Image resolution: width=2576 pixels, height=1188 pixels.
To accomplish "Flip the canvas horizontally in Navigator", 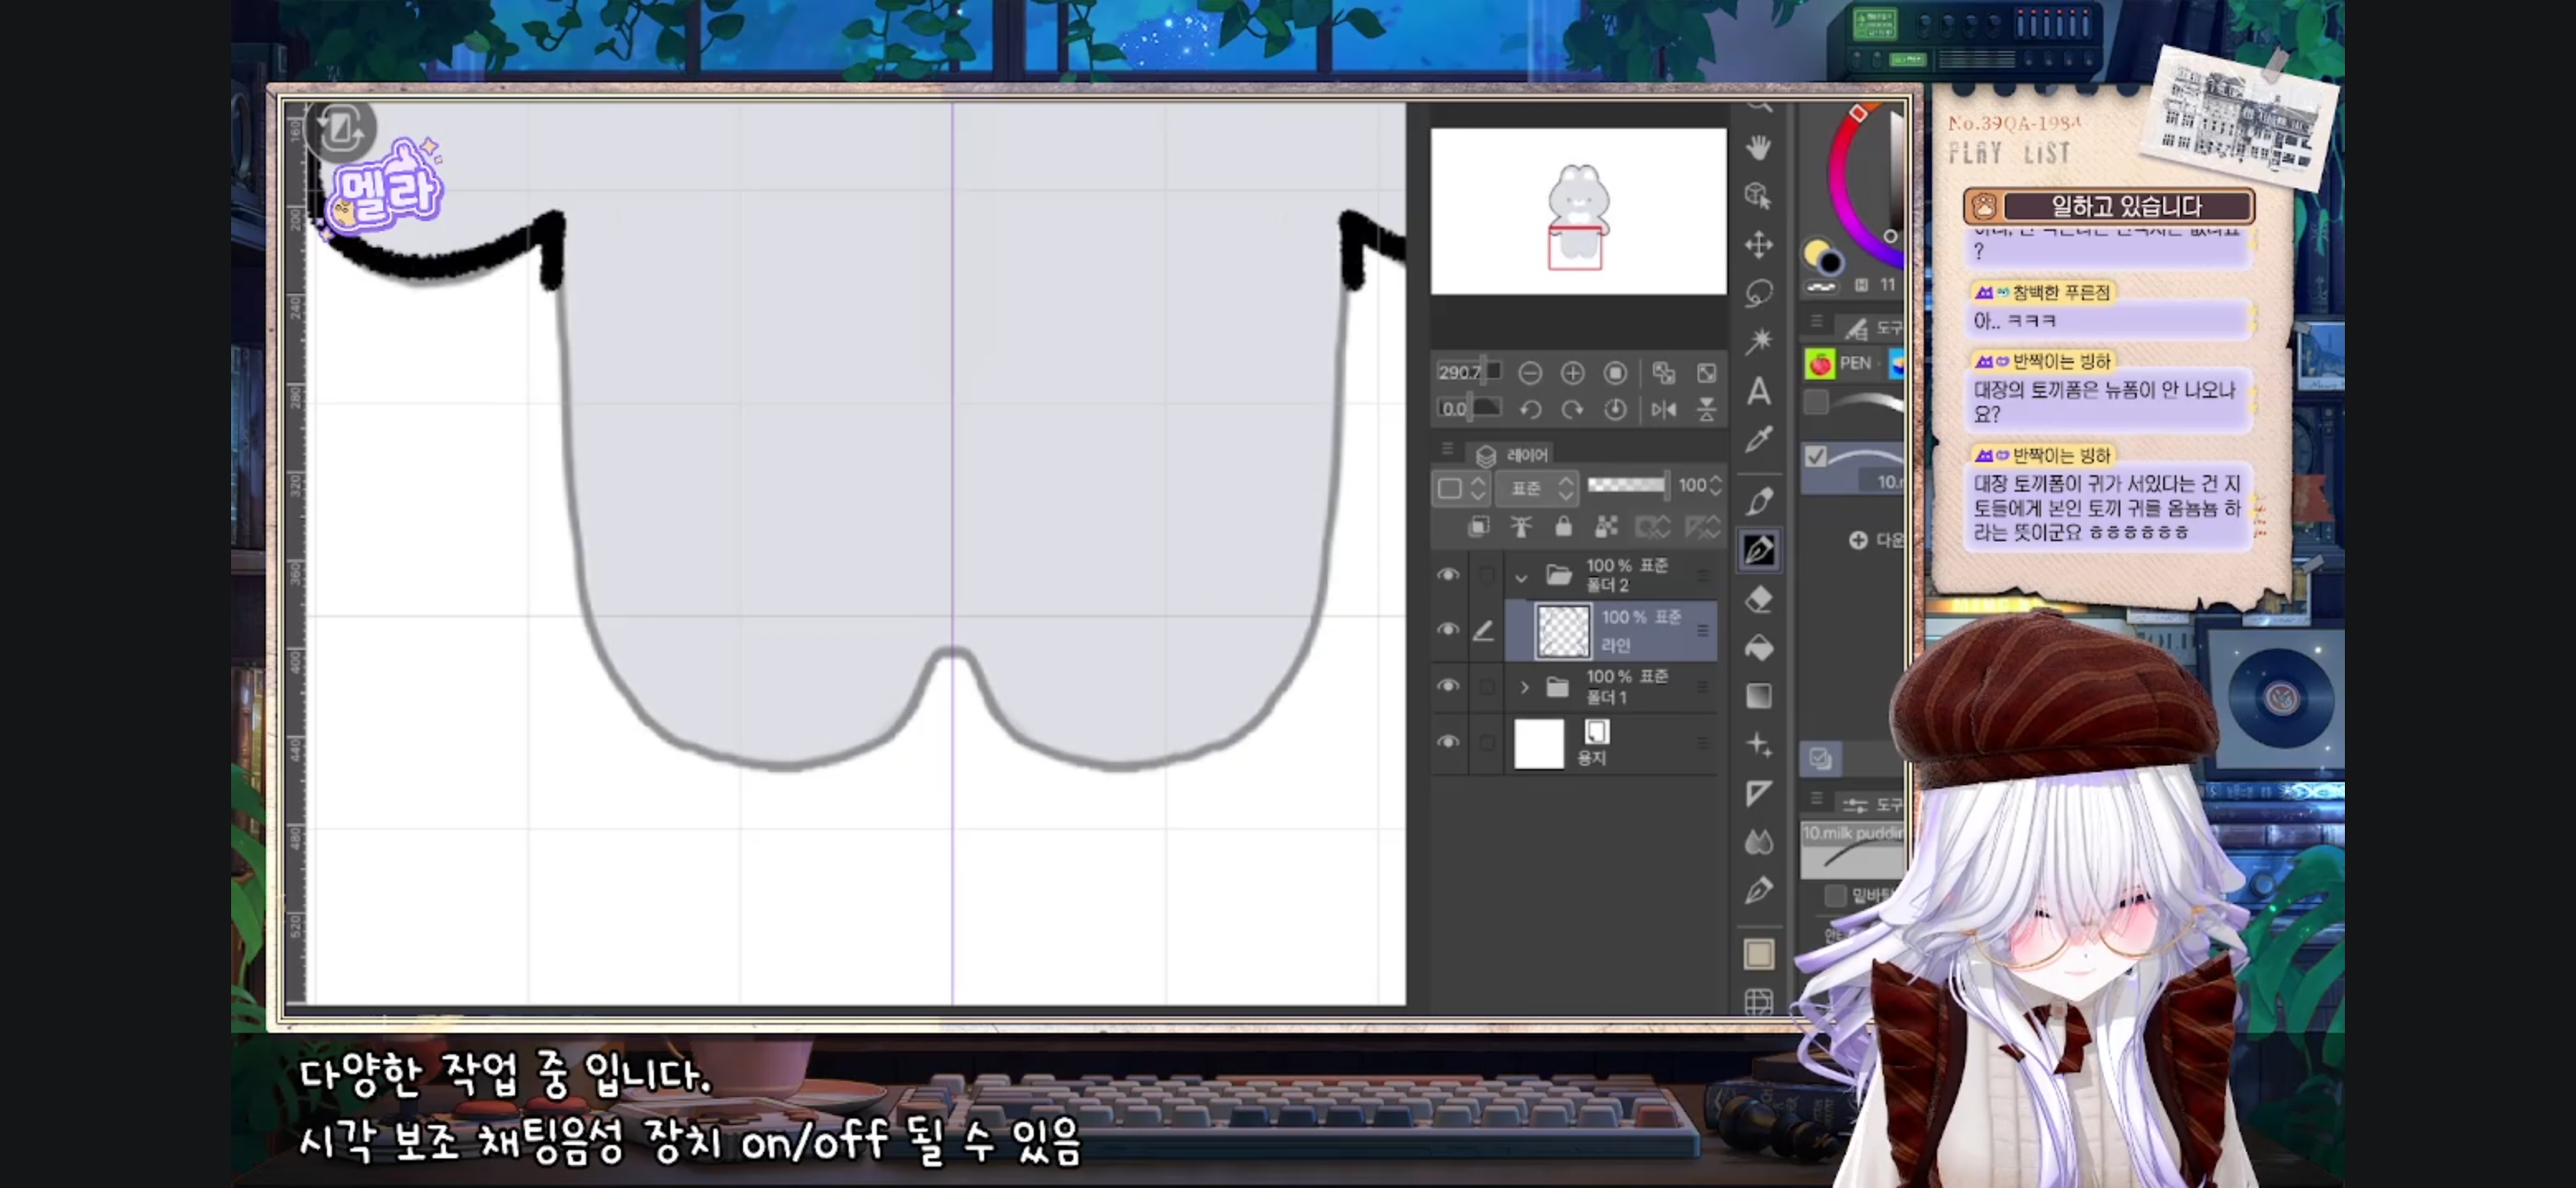I will (1664, 410).
